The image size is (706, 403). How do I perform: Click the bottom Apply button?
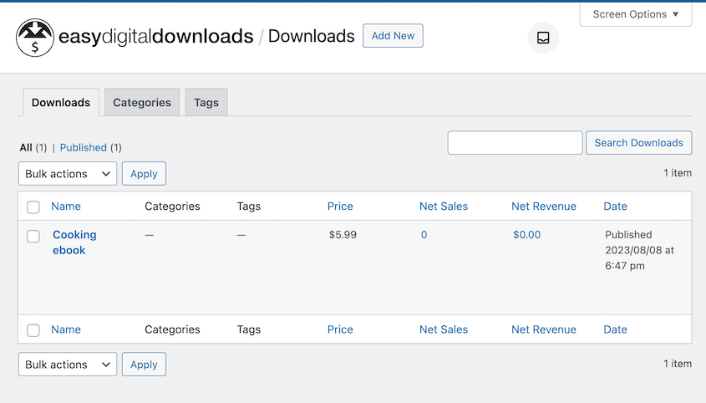(144, 365)
